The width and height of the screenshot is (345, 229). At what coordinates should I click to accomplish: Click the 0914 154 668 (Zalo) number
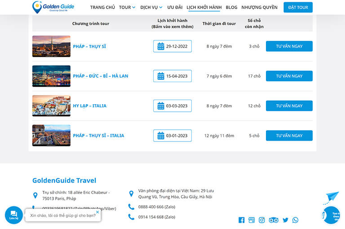157,217
